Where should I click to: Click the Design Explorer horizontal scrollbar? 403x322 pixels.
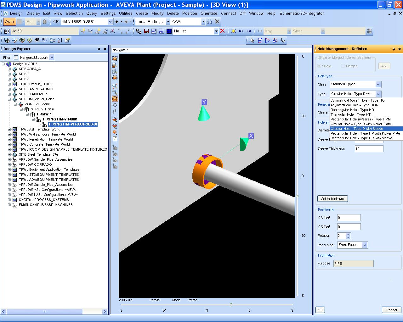[44, 312]
